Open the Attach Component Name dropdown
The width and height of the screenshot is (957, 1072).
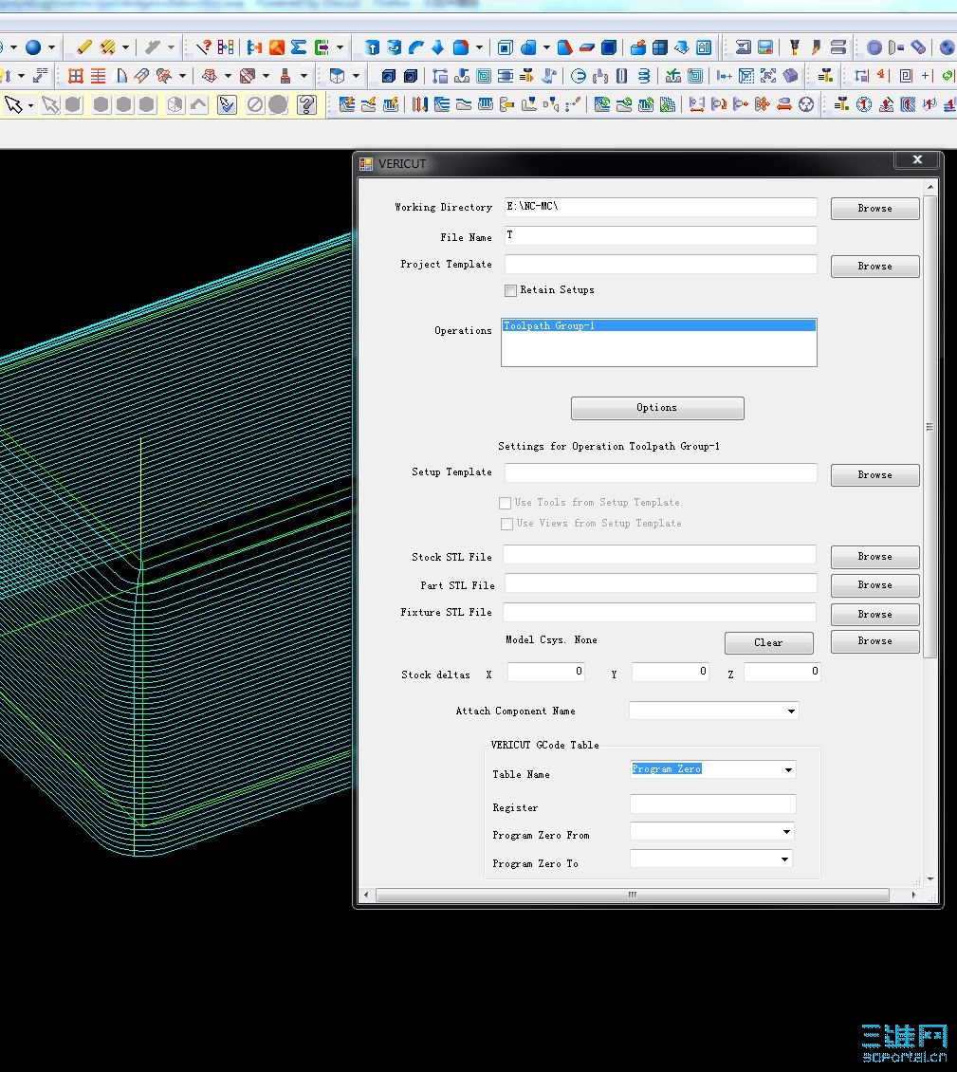791,711
